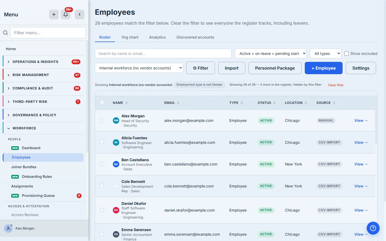This screenshot has width=386, height=241.
Task: Open the Personnel Package button
Action: pos(275,68)
